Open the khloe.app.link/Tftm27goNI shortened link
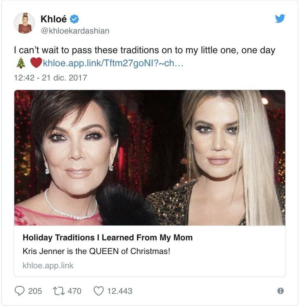Image resolution: width=299 pixels, height=306 pixels. click(113, 63)
